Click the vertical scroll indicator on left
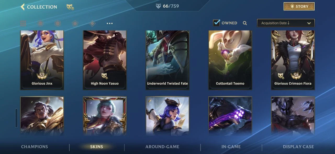 [x=16, y=118]
